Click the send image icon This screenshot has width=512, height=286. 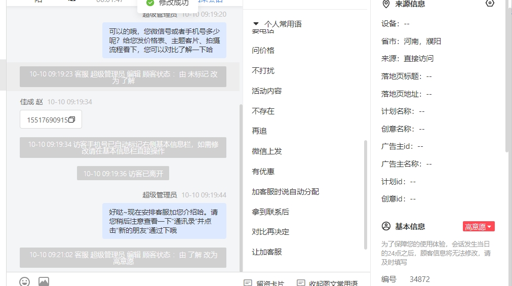[44, 281]
